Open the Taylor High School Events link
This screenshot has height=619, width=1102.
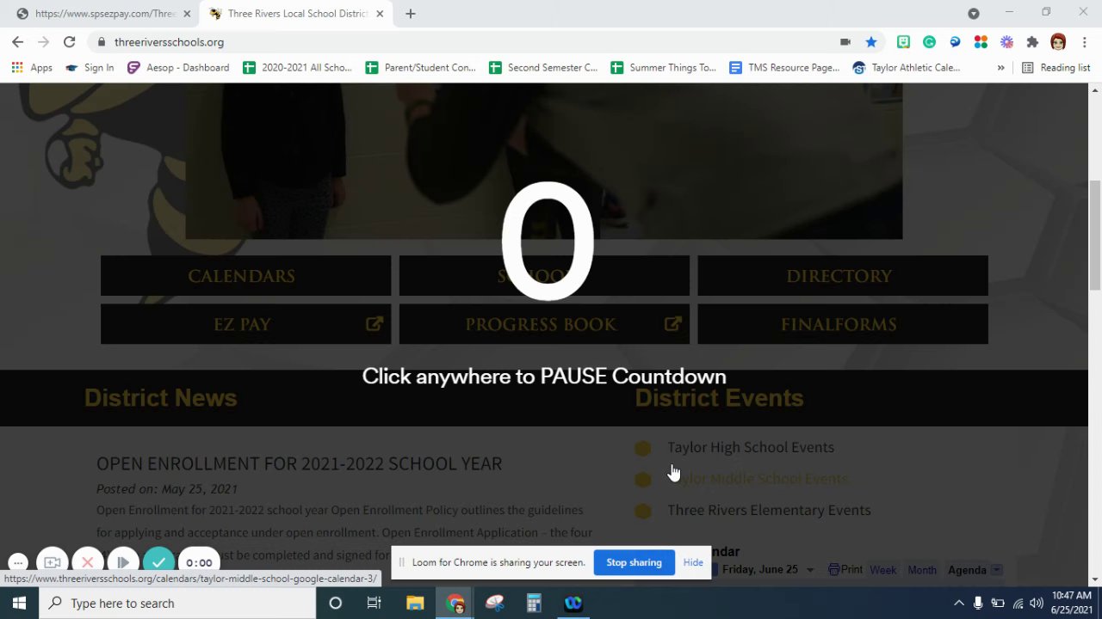(751, 447)
